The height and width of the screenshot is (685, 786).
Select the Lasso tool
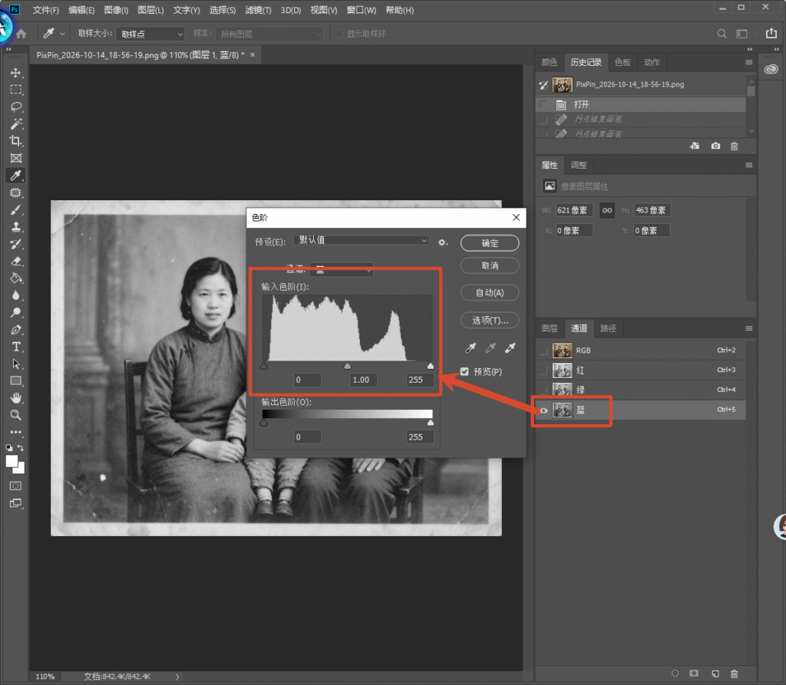[16, 107]
